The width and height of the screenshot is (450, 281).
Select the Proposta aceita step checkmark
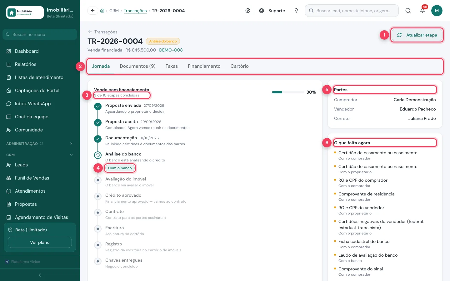[98, 122]
